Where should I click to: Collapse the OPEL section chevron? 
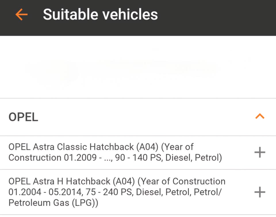click(260, 117)
